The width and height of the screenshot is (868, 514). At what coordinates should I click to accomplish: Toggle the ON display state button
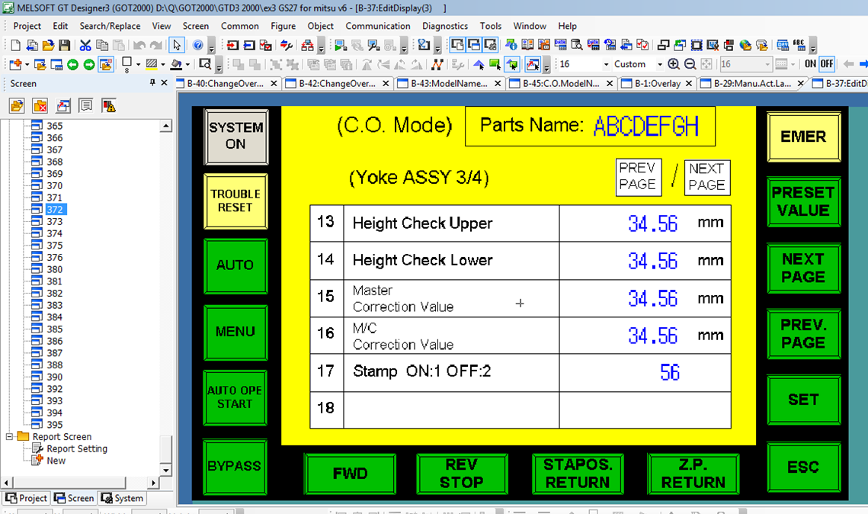tap(810, 64)
